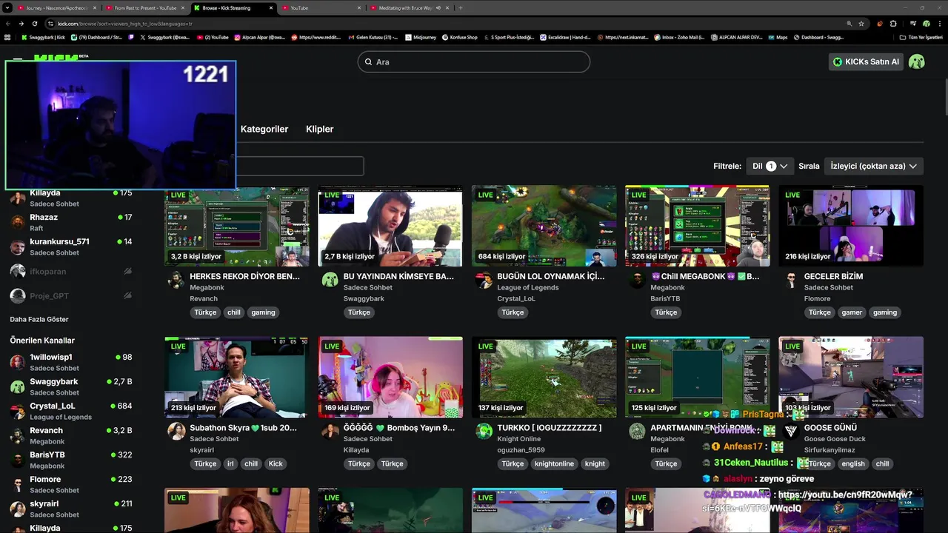
Task: Open the Midjourney bookmark
Action: 421,37
